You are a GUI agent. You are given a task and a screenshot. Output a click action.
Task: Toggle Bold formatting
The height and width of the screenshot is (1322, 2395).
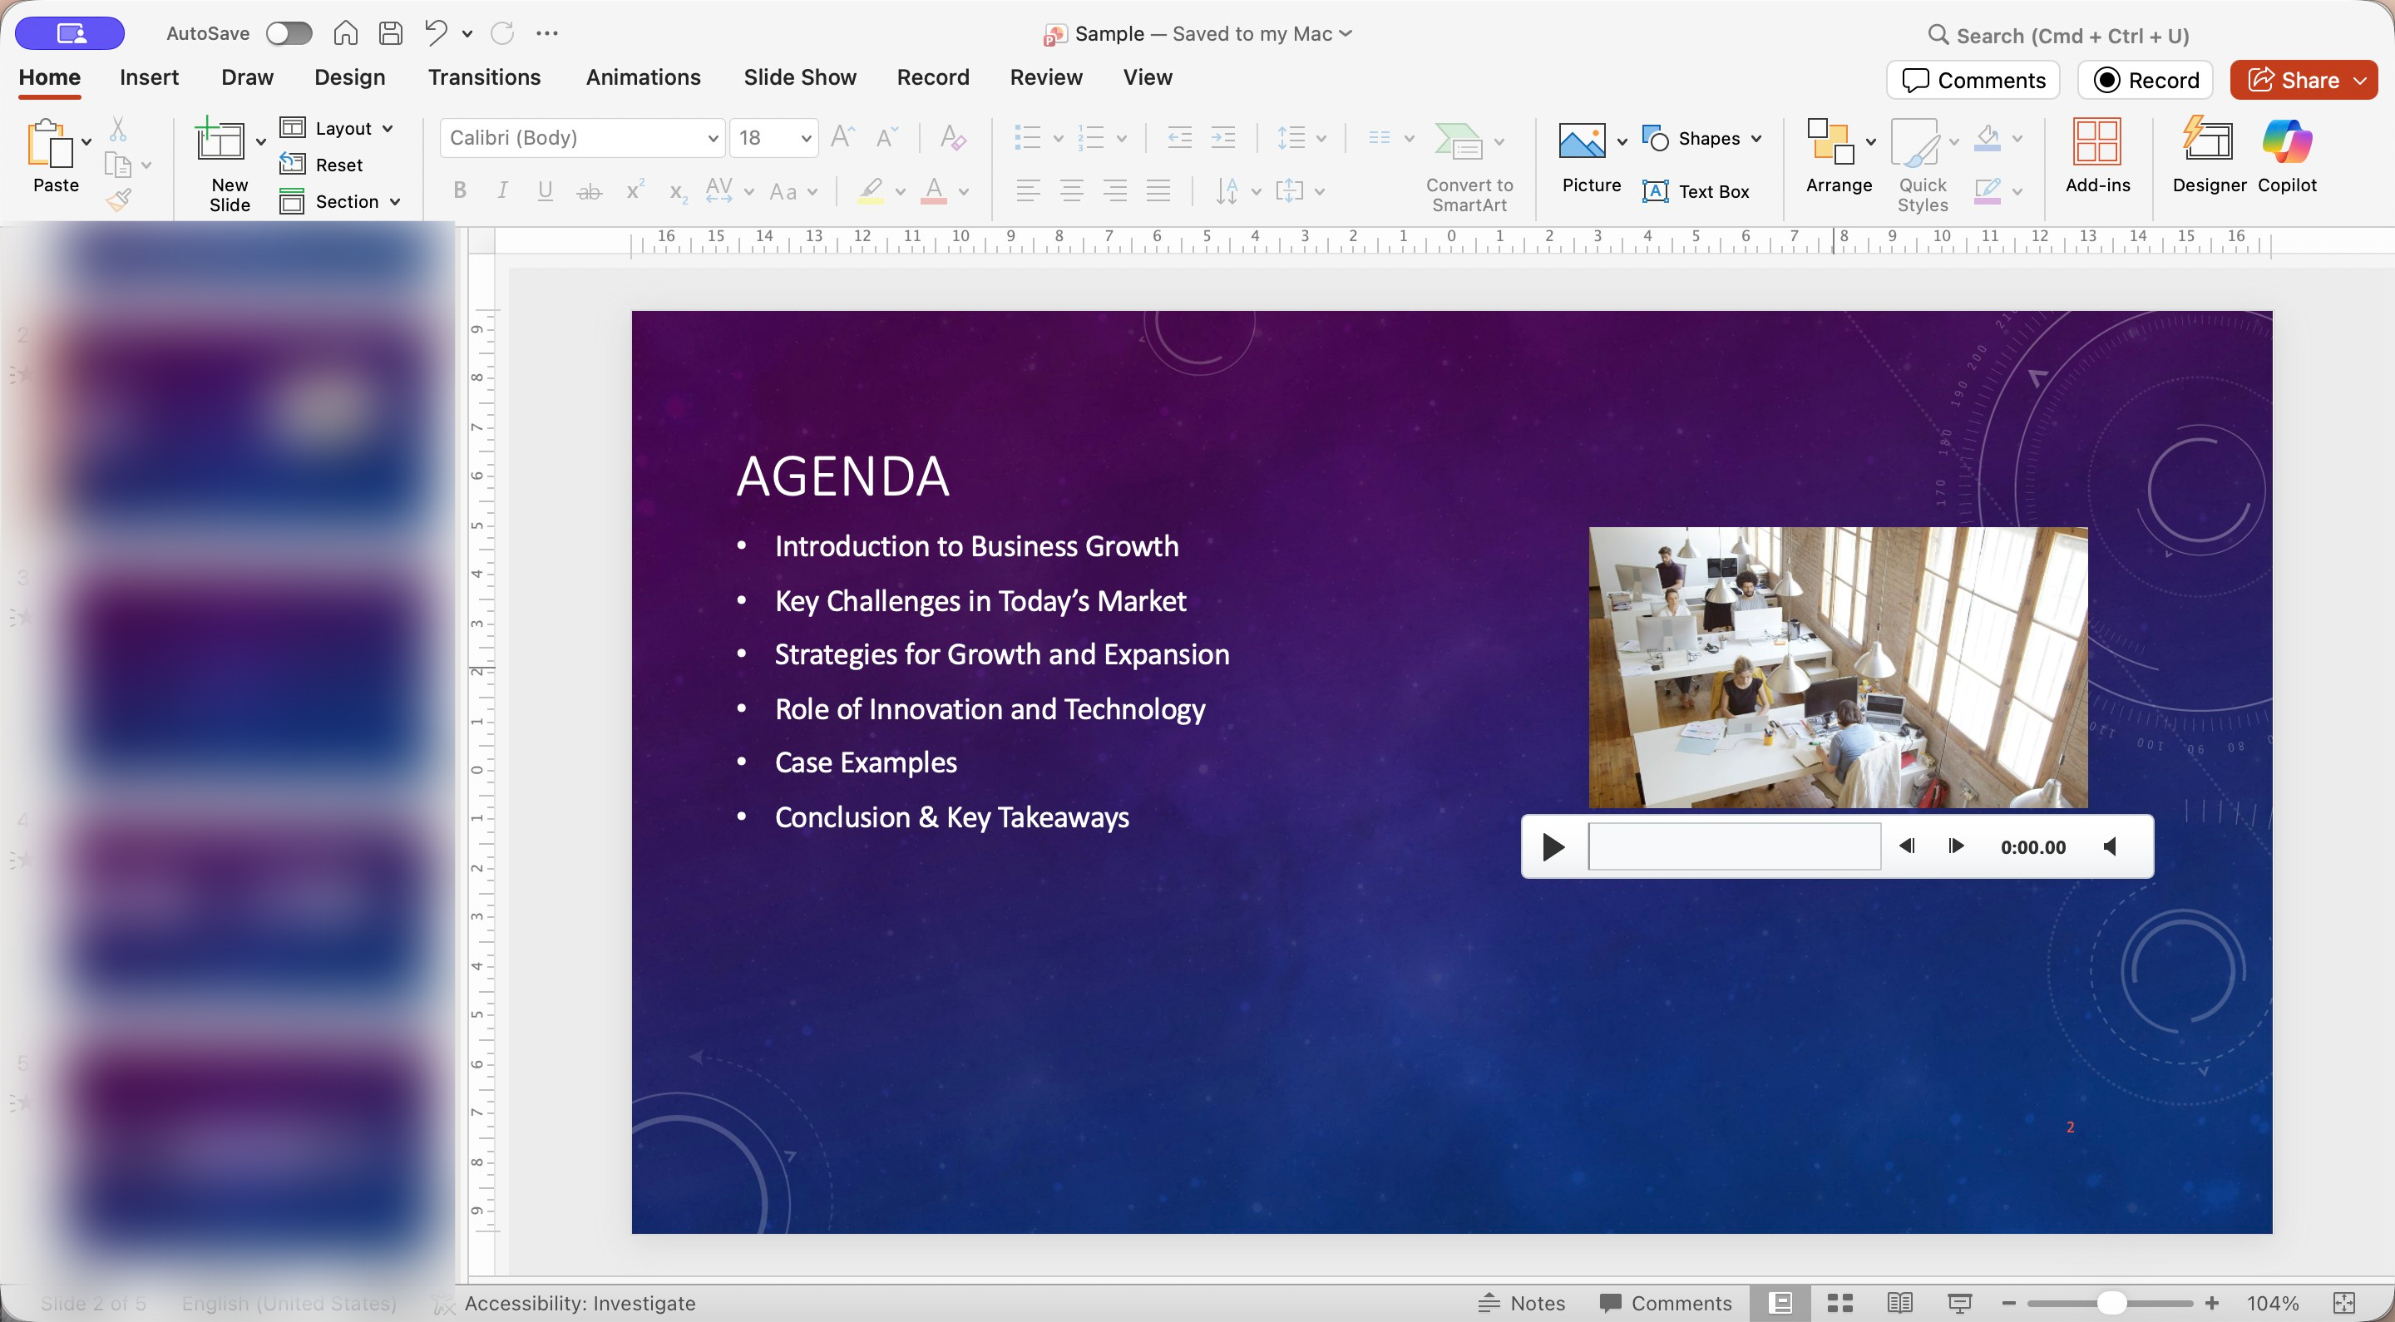click(459, 191)
